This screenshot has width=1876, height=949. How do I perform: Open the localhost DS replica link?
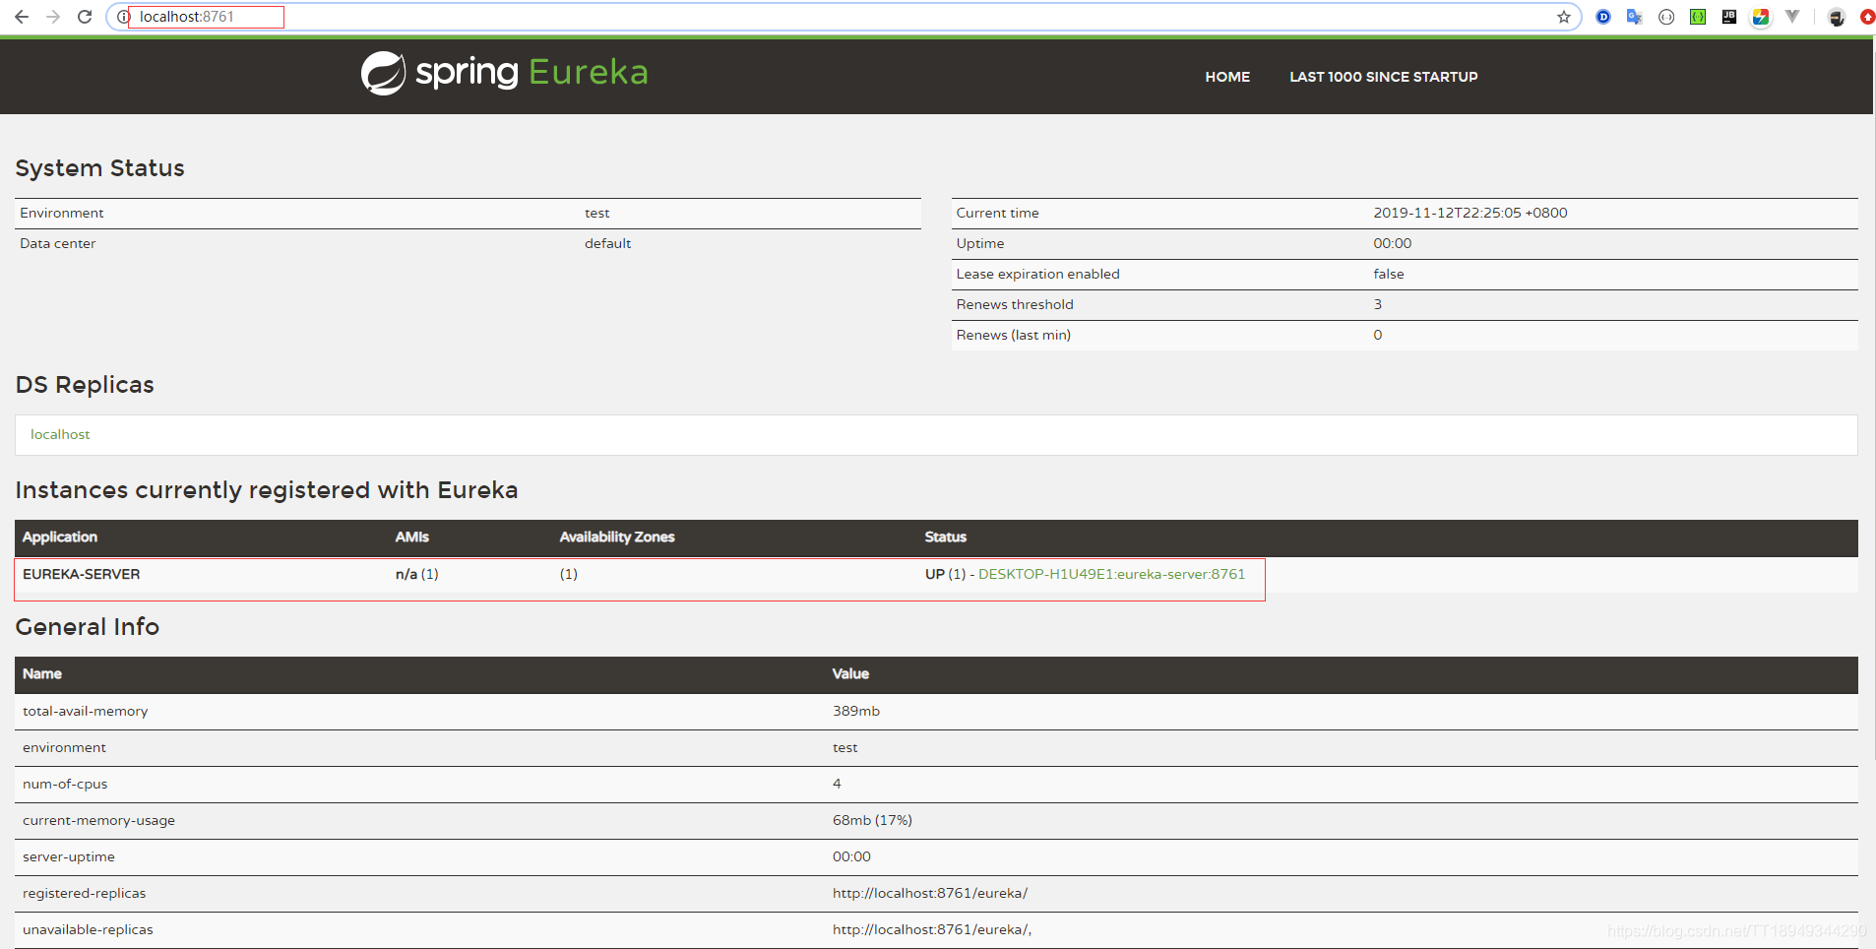[x=60, y=434]
